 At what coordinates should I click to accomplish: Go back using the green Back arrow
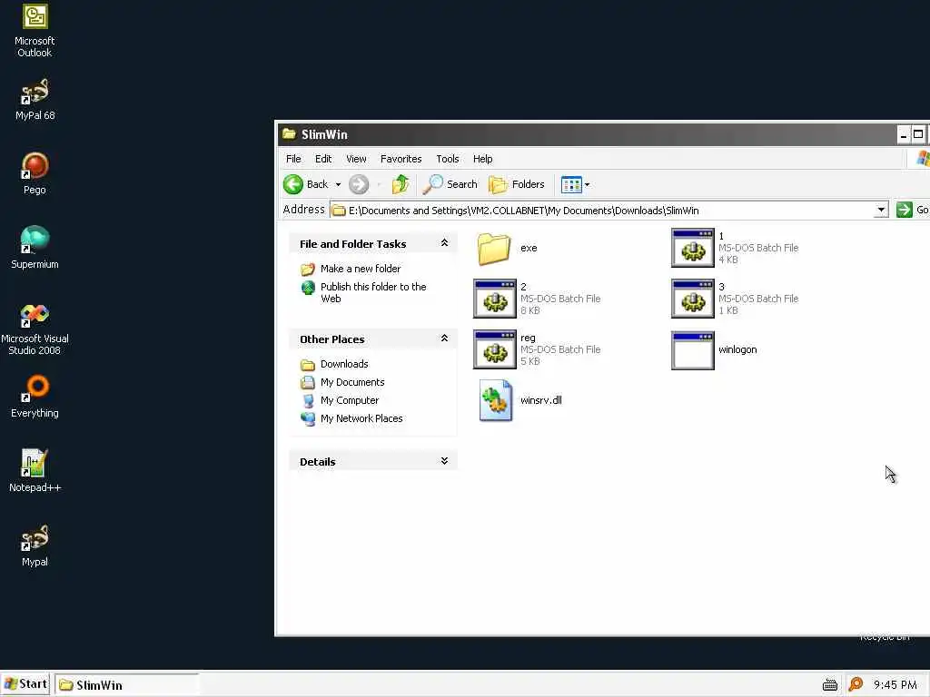point(305,184)
